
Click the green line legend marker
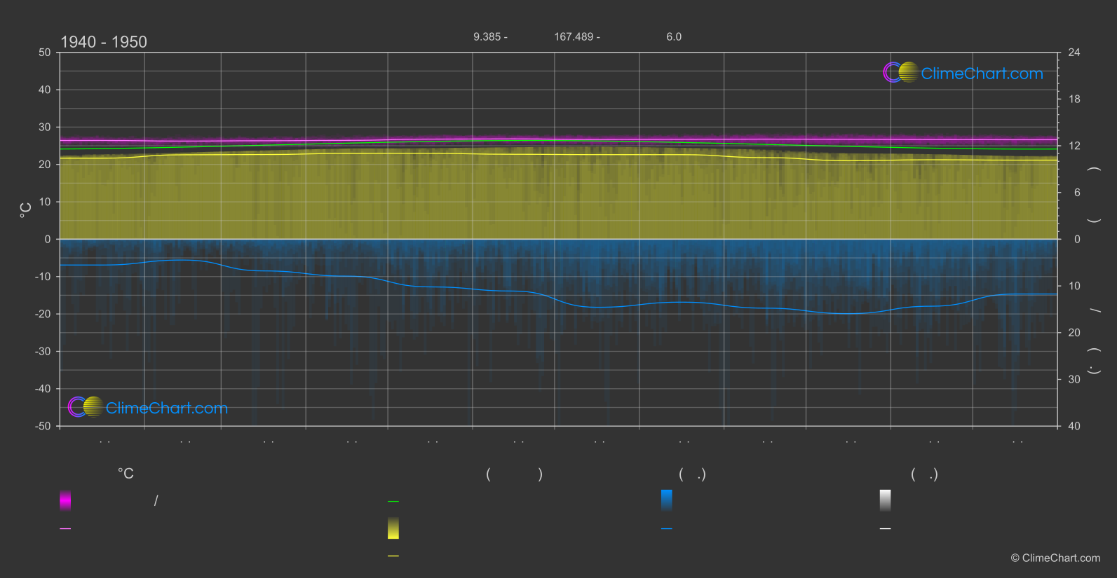[x=393, y=502]
